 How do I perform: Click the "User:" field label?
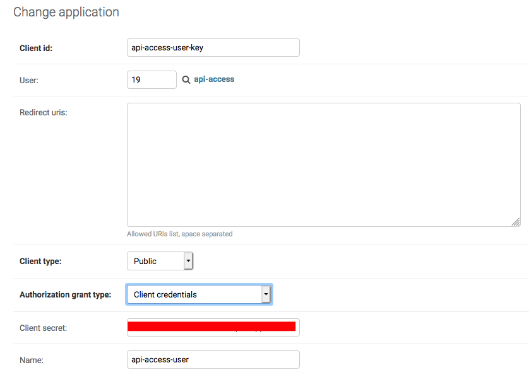pos(29,80)
